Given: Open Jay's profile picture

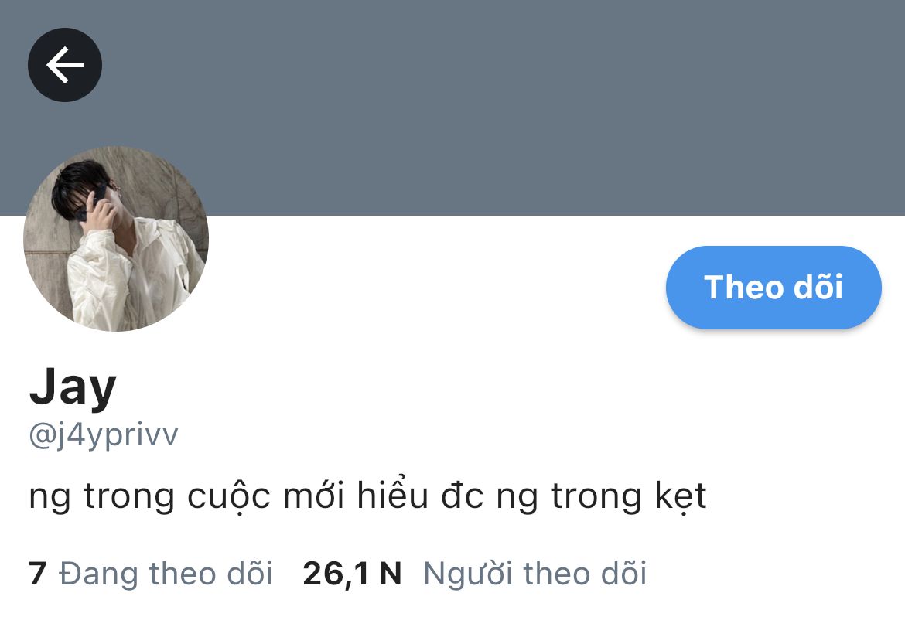Looking at the screenshot, I should (x=115, y=239).
